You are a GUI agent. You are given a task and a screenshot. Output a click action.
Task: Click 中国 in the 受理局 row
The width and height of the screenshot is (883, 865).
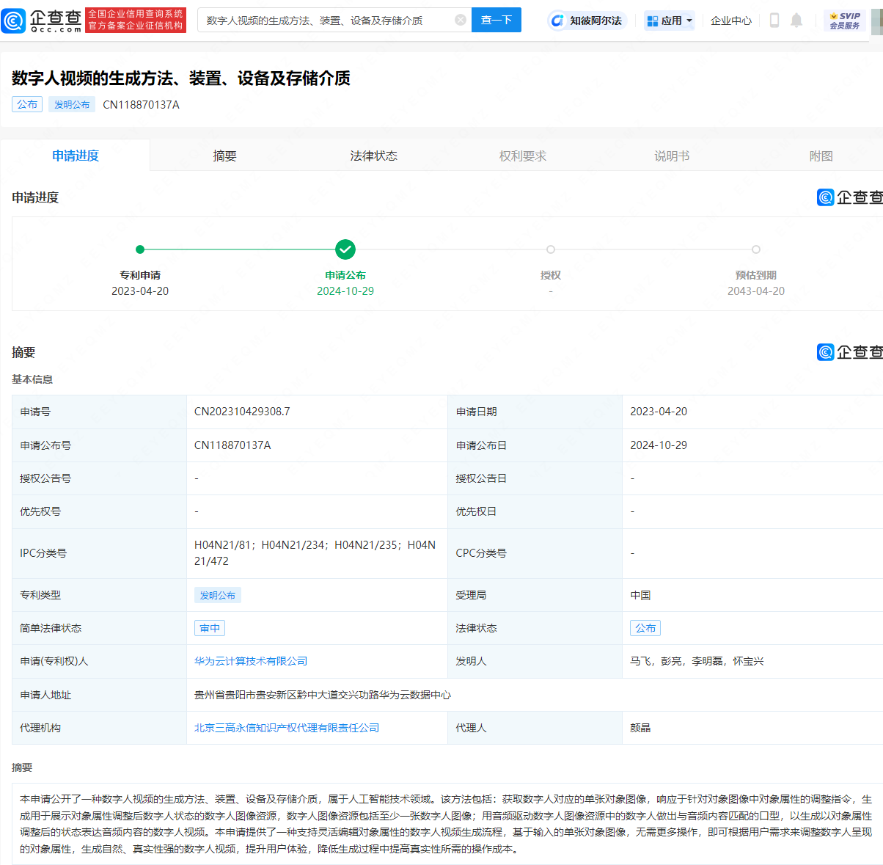click(x=640, y=595)
